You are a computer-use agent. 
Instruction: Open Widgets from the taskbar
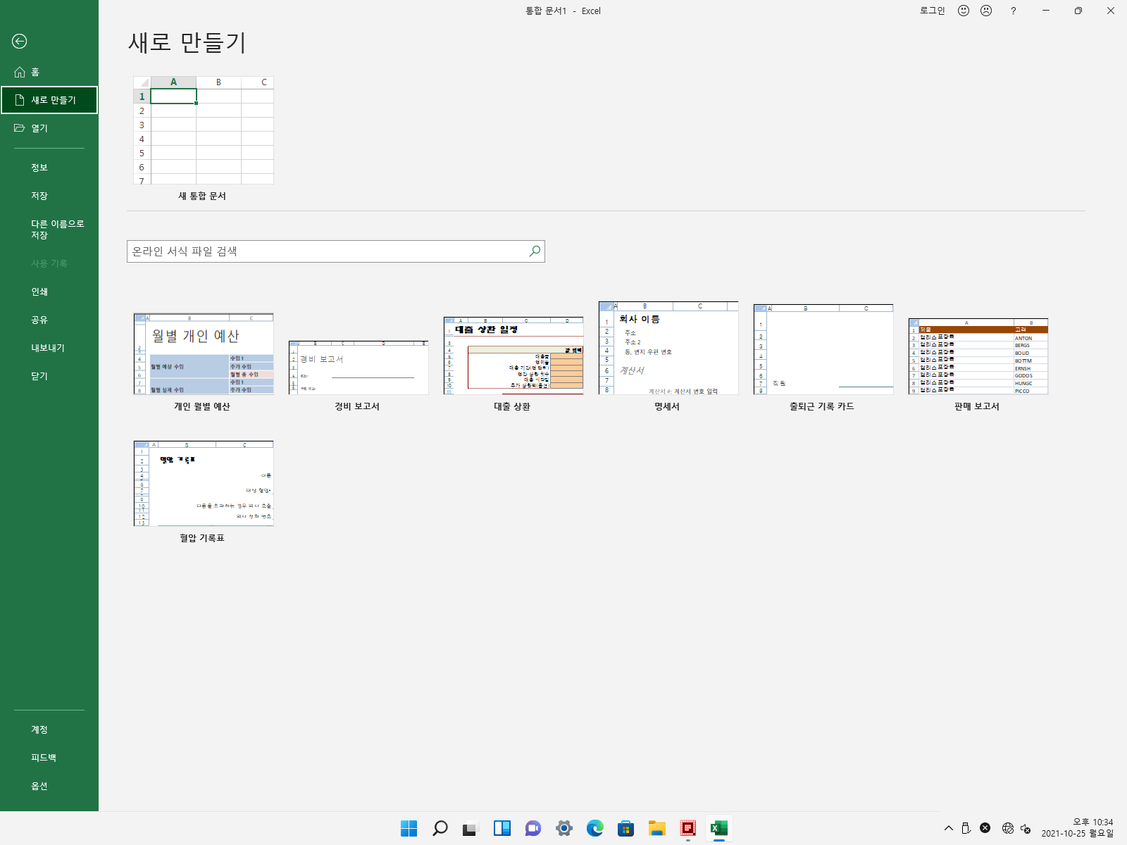click(502, 828)
